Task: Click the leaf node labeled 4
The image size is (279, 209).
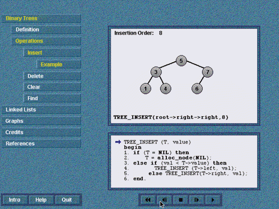Action: 165,89
